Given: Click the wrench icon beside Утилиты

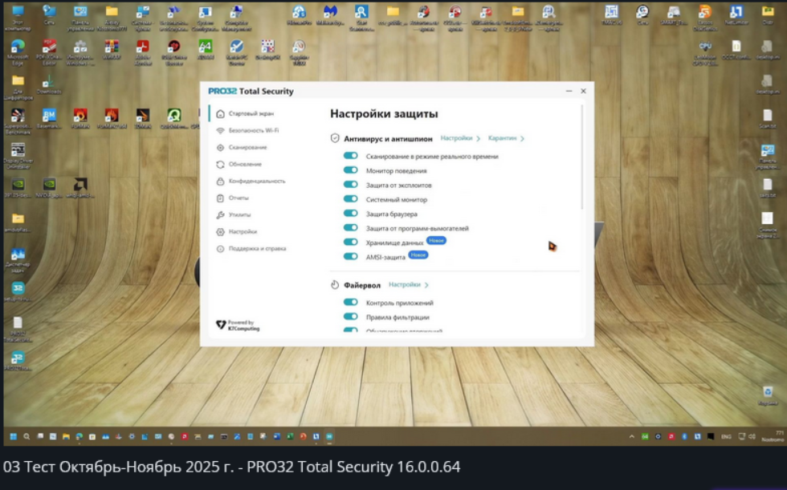Looking at the screenshot, I should coord(220,215).
